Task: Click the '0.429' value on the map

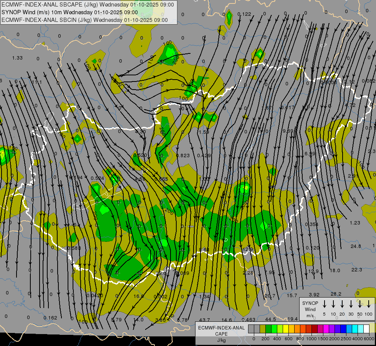Action: coord(204,156)
